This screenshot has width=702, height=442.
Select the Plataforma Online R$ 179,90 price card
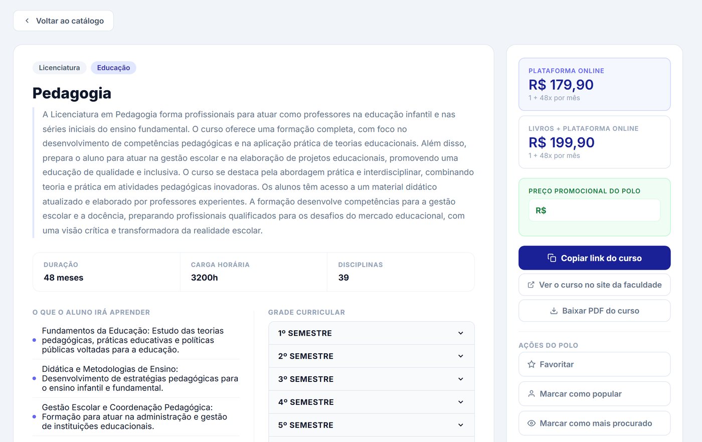(594, 84)
